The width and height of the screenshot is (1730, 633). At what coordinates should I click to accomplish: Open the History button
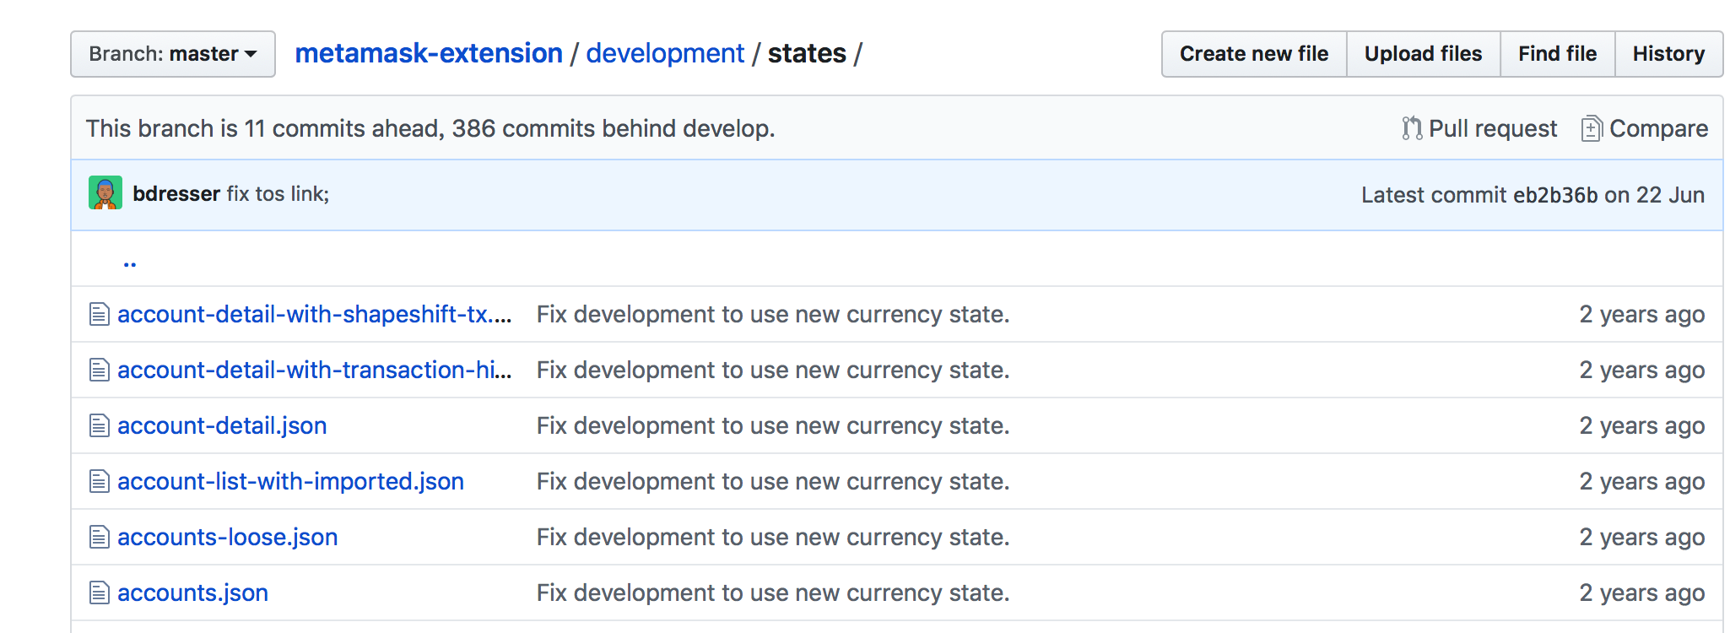[1668, 54]
